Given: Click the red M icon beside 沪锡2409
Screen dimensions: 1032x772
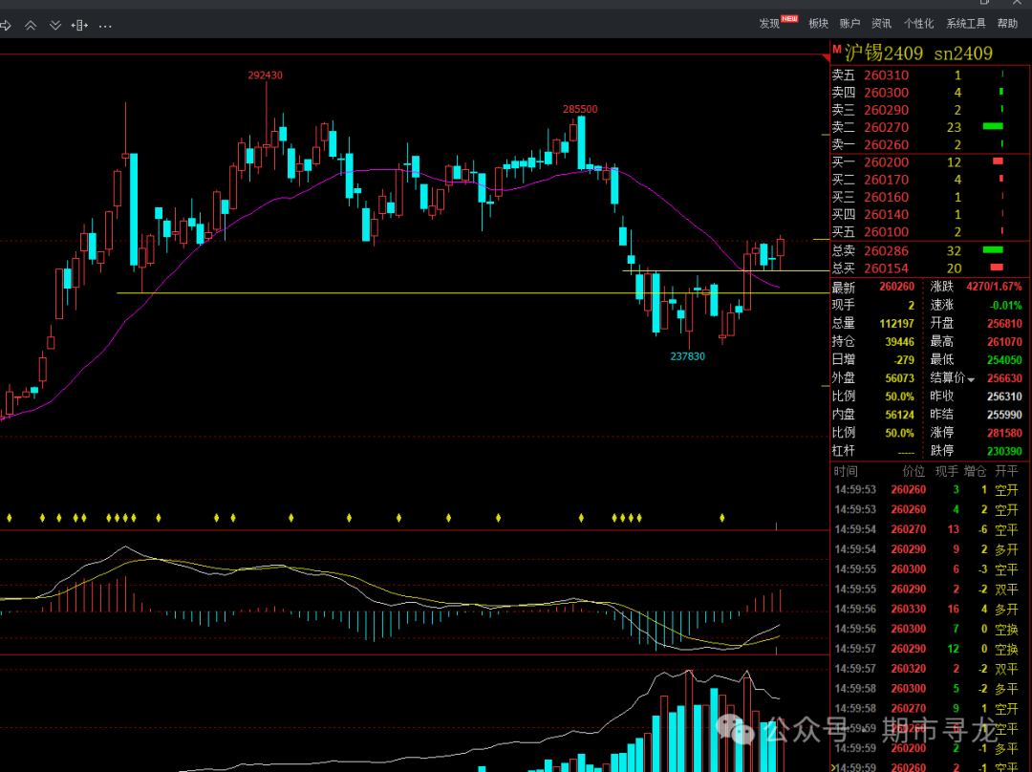Looking at the screenshot, I should (x=836, y=50).
